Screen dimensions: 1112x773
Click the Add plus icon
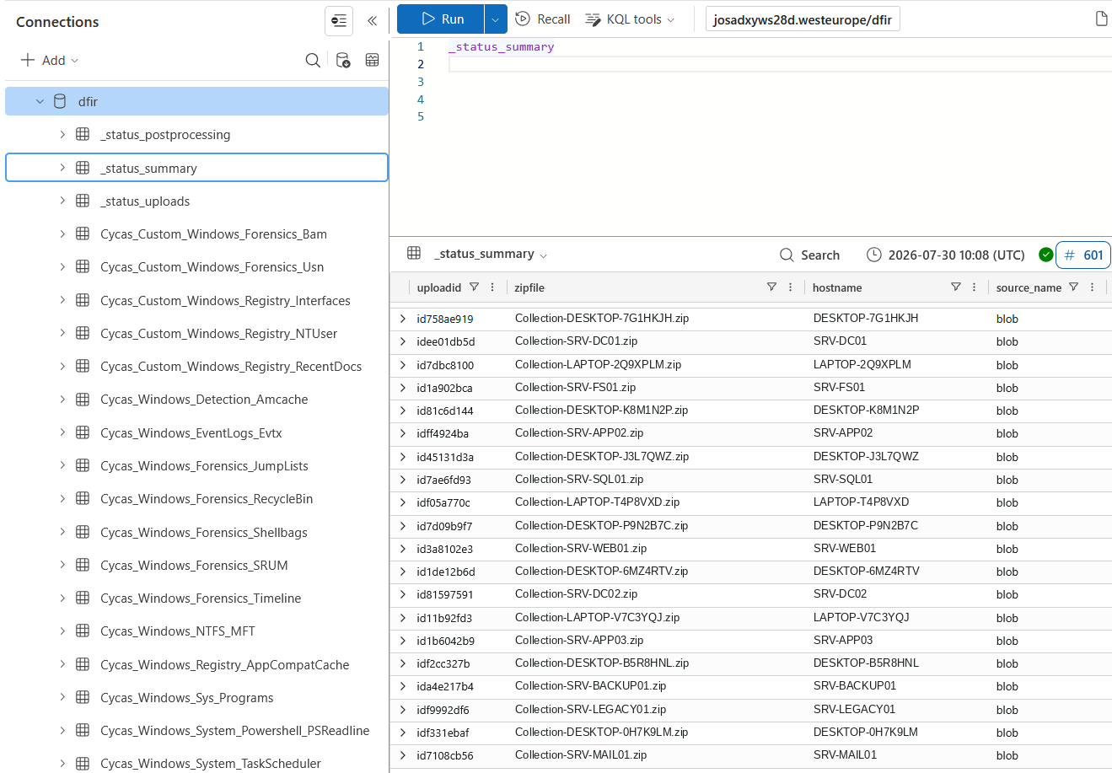tap(28, 60)
